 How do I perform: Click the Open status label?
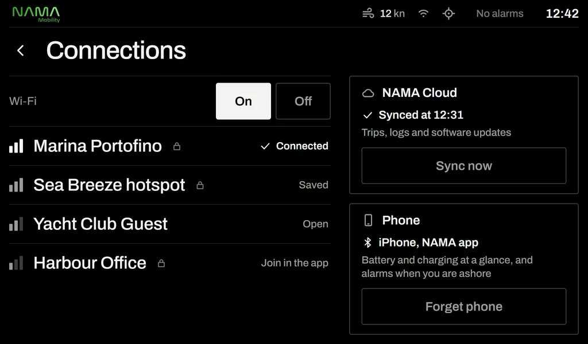click(315, 224)
